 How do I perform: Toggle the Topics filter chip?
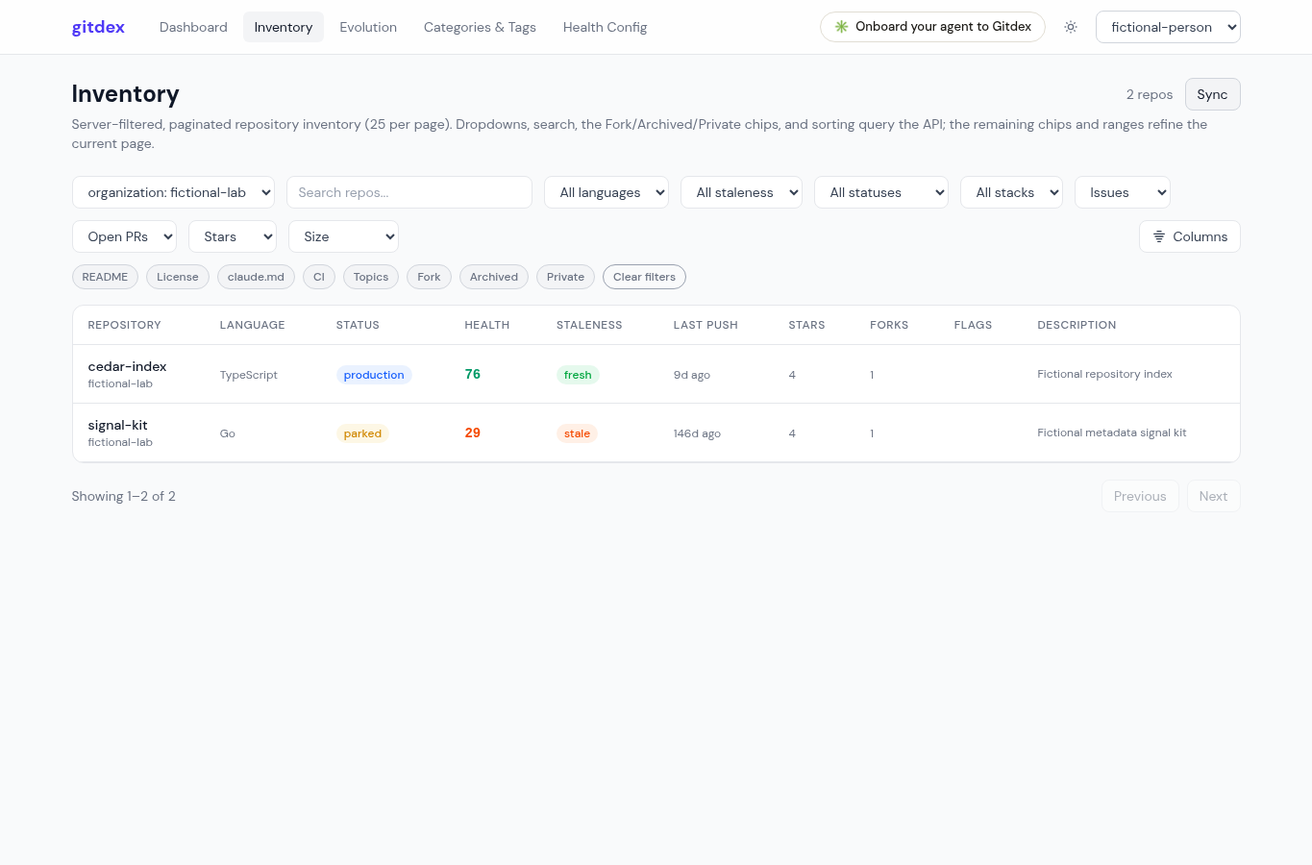pyautogui.click(x=371, y=277)
